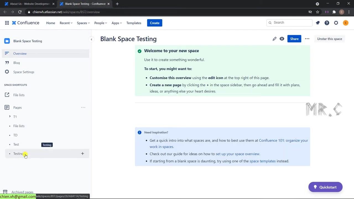Screen dimensions: 354x199
Task: Open set up your space overview link
Action: [237, 154]
